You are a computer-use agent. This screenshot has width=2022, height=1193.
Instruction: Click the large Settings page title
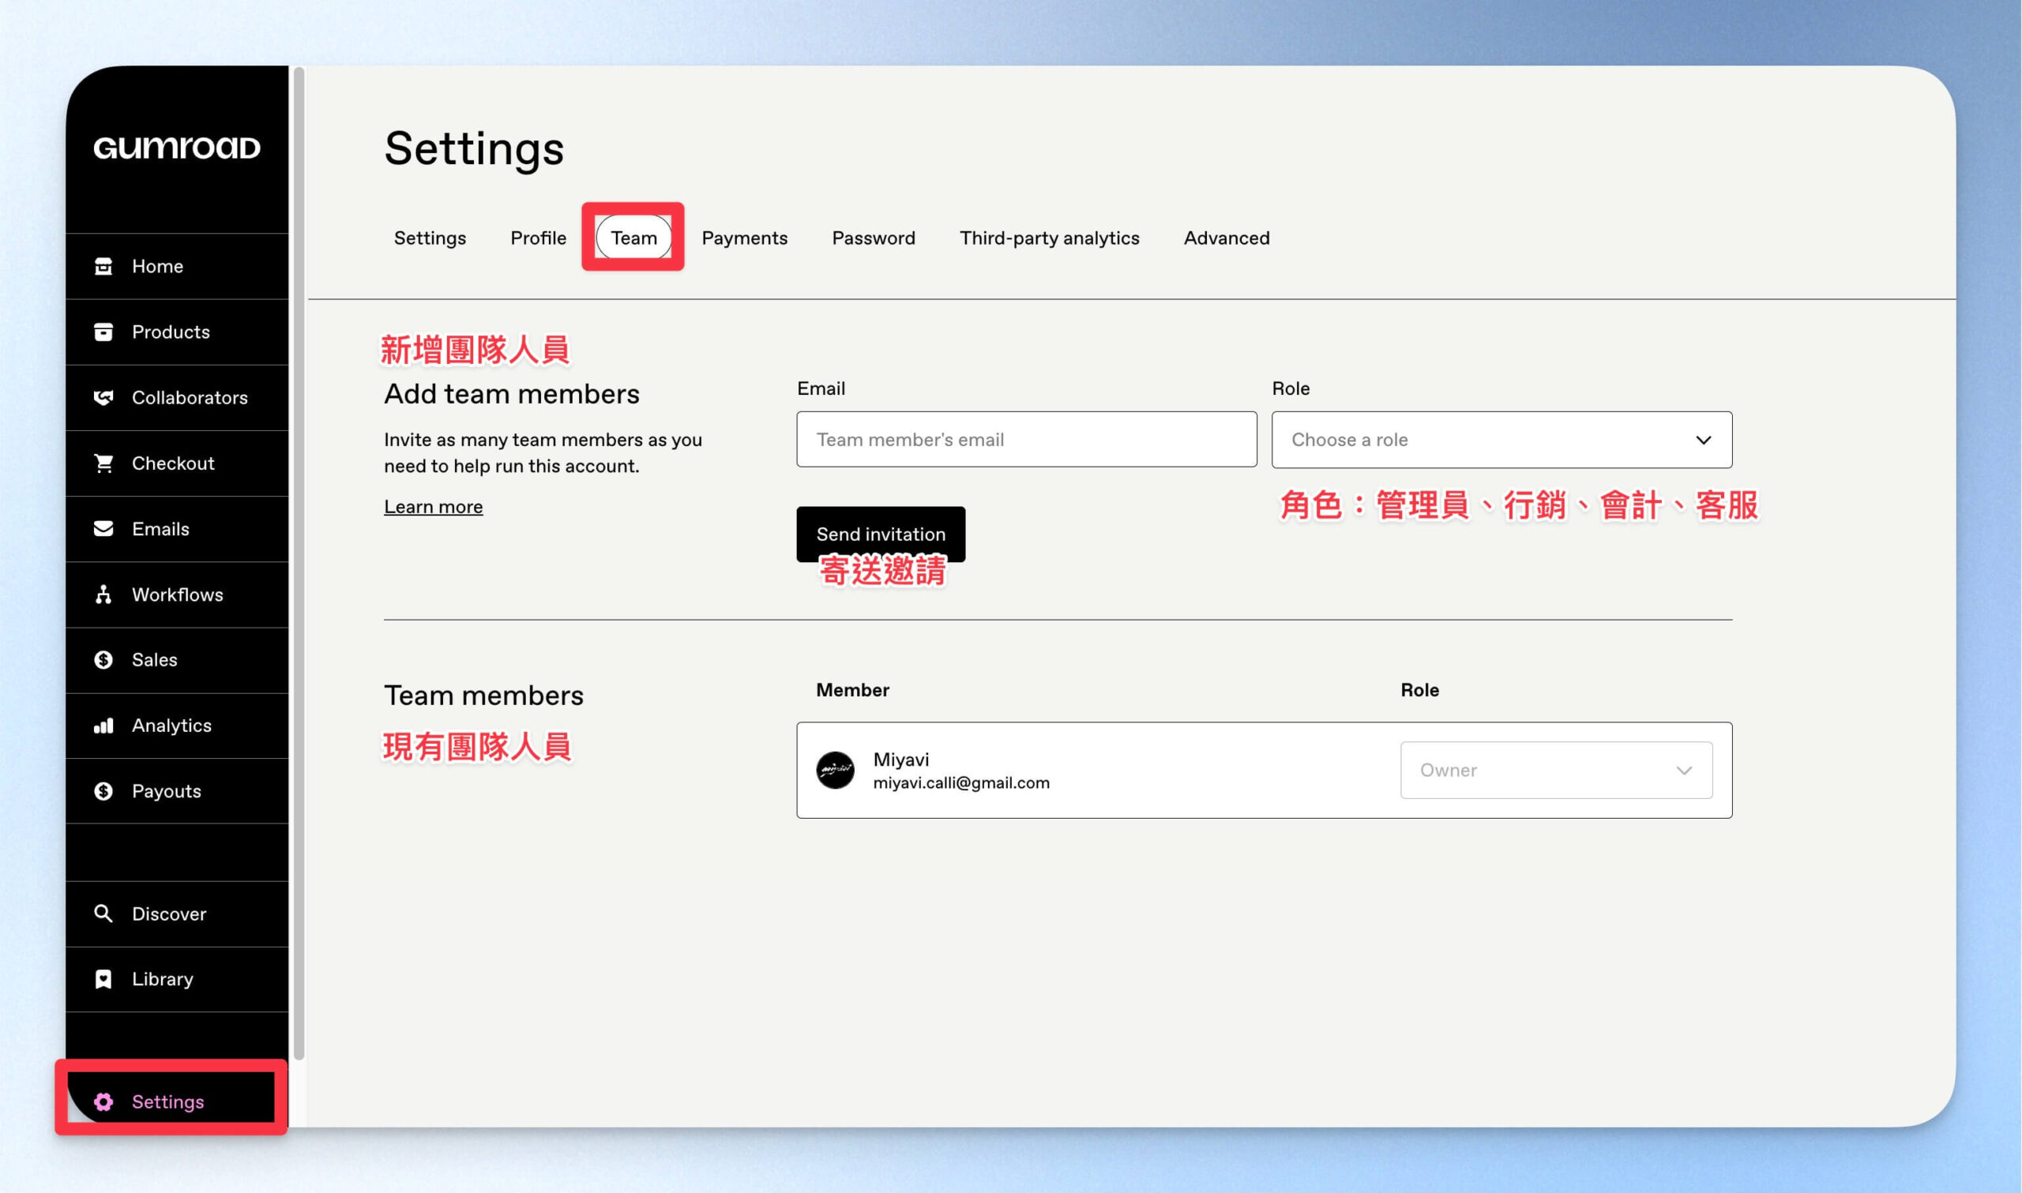475,149
